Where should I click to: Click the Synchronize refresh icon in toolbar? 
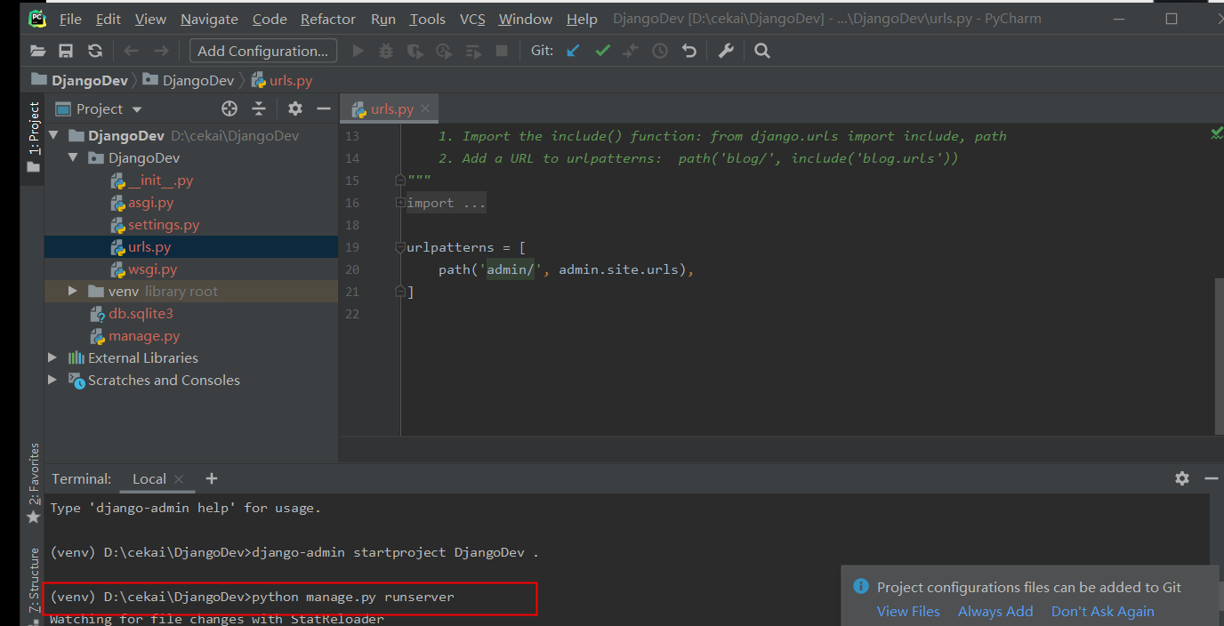(94, 51)
